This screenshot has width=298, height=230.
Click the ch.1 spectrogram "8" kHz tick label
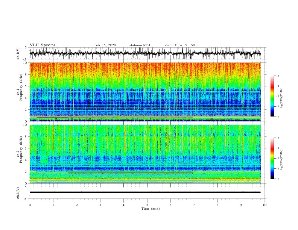click(x=26, y=74)
